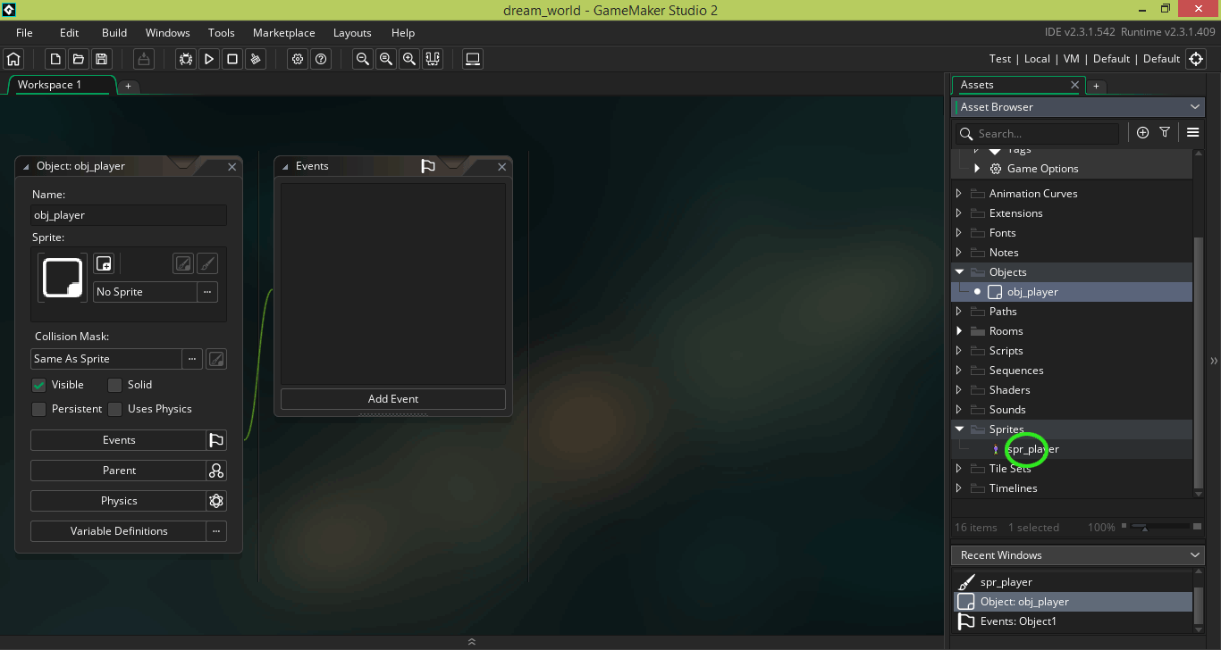Open Asset Browser hamburger menu

pyautogui.click(x=1192, y=132)
